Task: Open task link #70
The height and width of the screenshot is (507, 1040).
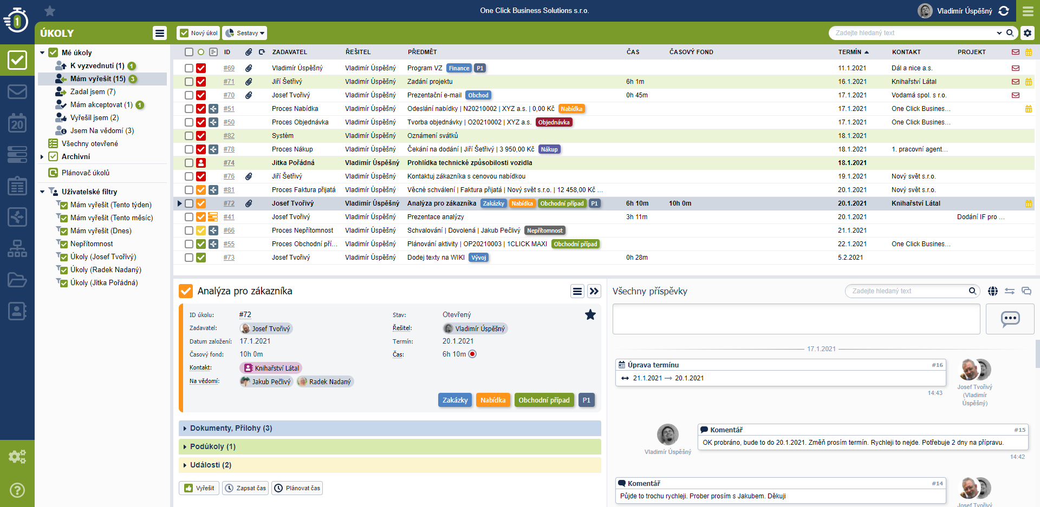Action: click(229, 95)
